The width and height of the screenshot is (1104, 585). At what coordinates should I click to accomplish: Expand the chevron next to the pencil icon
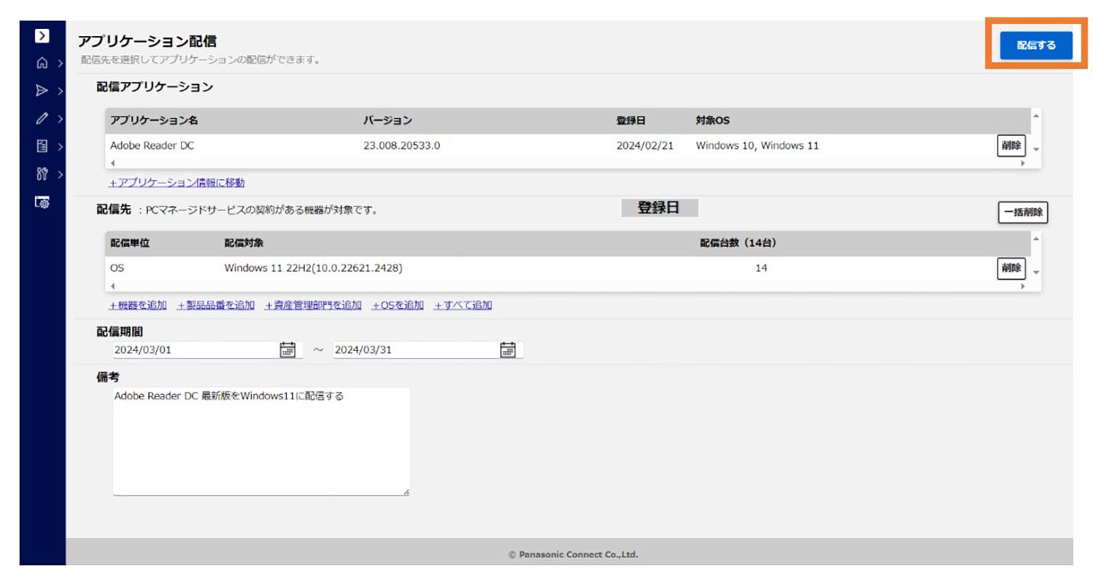click(x=60, y=119)
